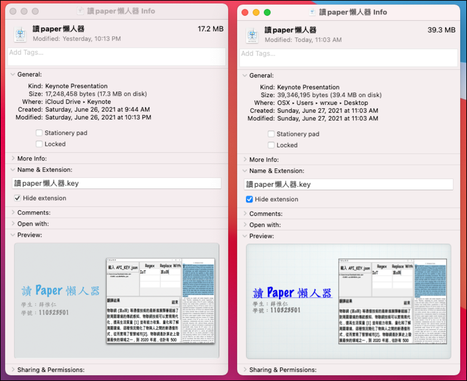Image resolution: width=467 pixels, height=381 pixels.
Task: Expand Open with in the left Info window
Action: point(13,224)
